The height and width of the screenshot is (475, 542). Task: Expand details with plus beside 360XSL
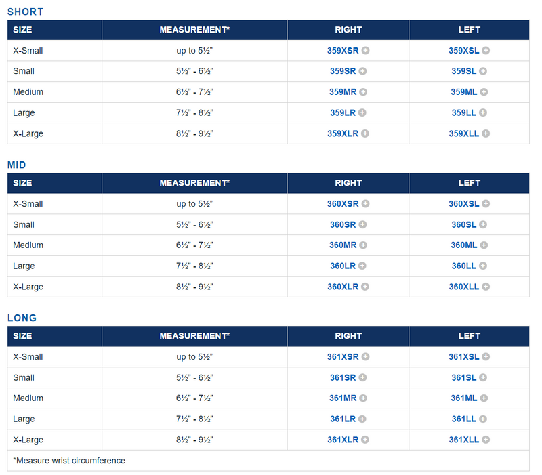point(486,204)
